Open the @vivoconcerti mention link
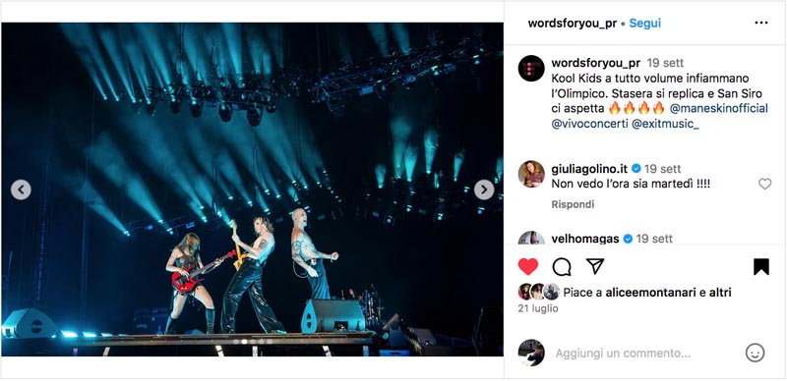Viewport: 787px width, 381px height. pos(589,125)
